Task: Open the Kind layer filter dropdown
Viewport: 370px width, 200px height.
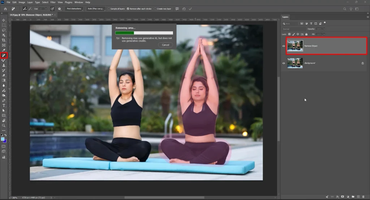Action: [290, 24]
